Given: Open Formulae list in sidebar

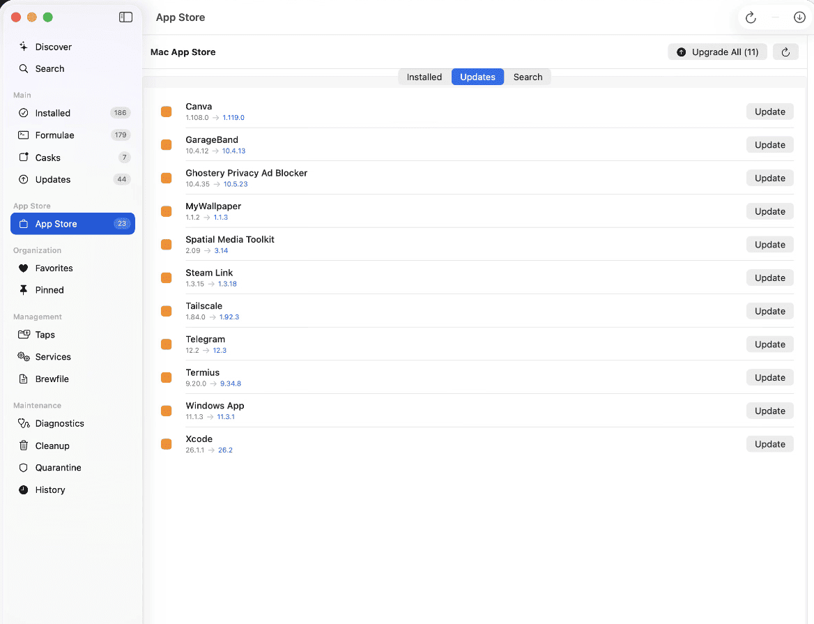Looking at the screenshot, I should (x=72, y=135).
